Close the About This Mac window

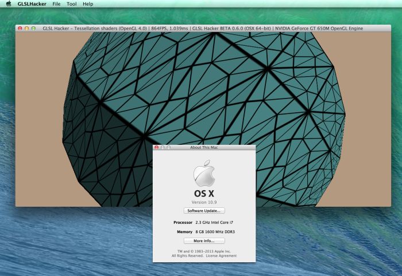pyautogui.click(x=156, y=148)
